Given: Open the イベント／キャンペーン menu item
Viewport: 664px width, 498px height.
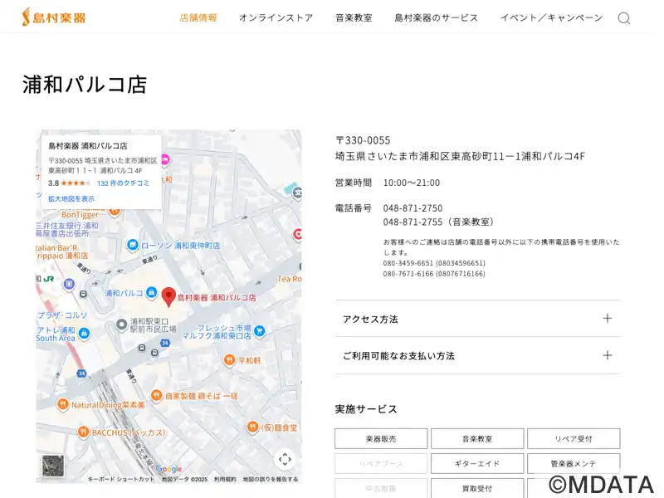Looking at the screenshot, I should 551,17.
